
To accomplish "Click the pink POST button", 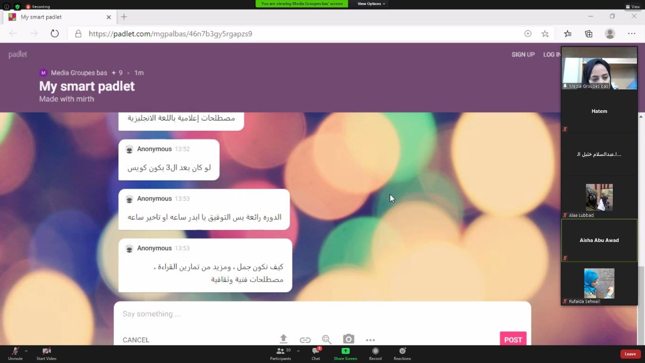I will coord(513,339).
